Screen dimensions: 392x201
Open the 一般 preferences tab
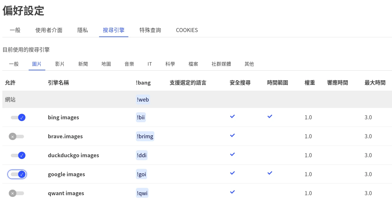15,30
